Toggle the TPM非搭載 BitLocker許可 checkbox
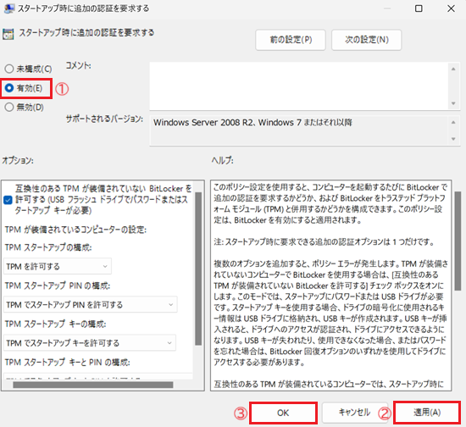 [8, 200]
